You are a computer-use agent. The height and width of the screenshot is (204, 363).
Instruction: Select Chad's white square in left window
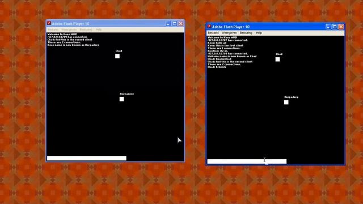point(117,56)
